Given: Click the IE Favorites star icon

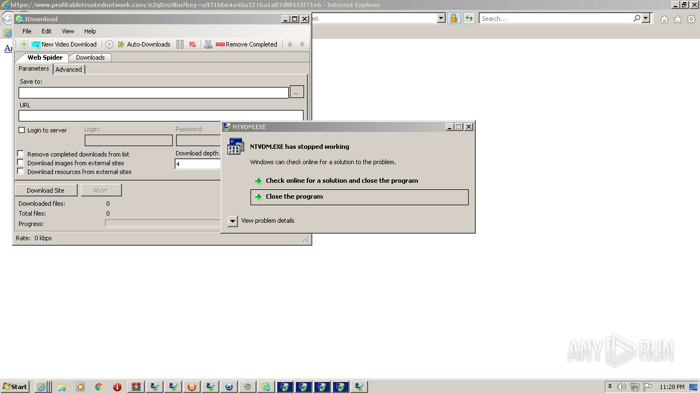Looking at the screenshot, I should [x=678, y=19].
